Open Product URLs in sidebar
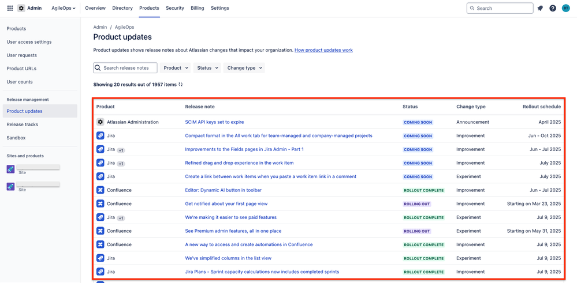 click(40, 69)
